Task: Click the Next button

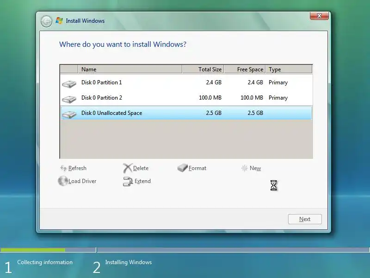Action: pos(305,219)
